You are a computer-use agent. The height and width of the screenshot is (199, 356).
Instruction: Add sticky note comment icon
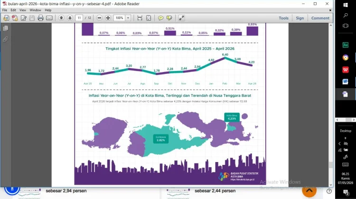(x=160, y=18)
